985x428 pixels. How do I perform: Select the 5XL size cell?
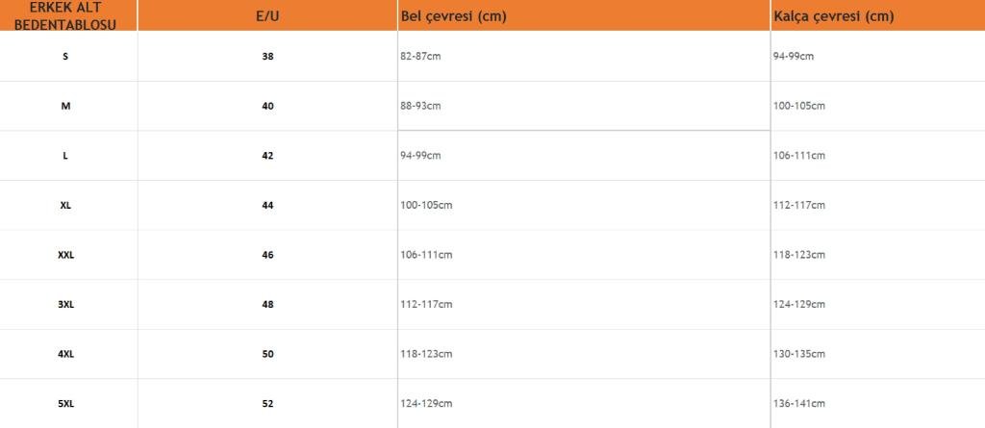[65, 404]
